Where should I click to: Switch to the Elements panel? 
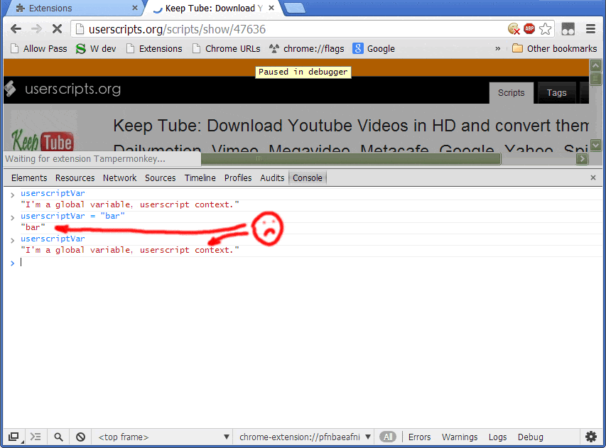pyautogui.click(x=29, y=178)
